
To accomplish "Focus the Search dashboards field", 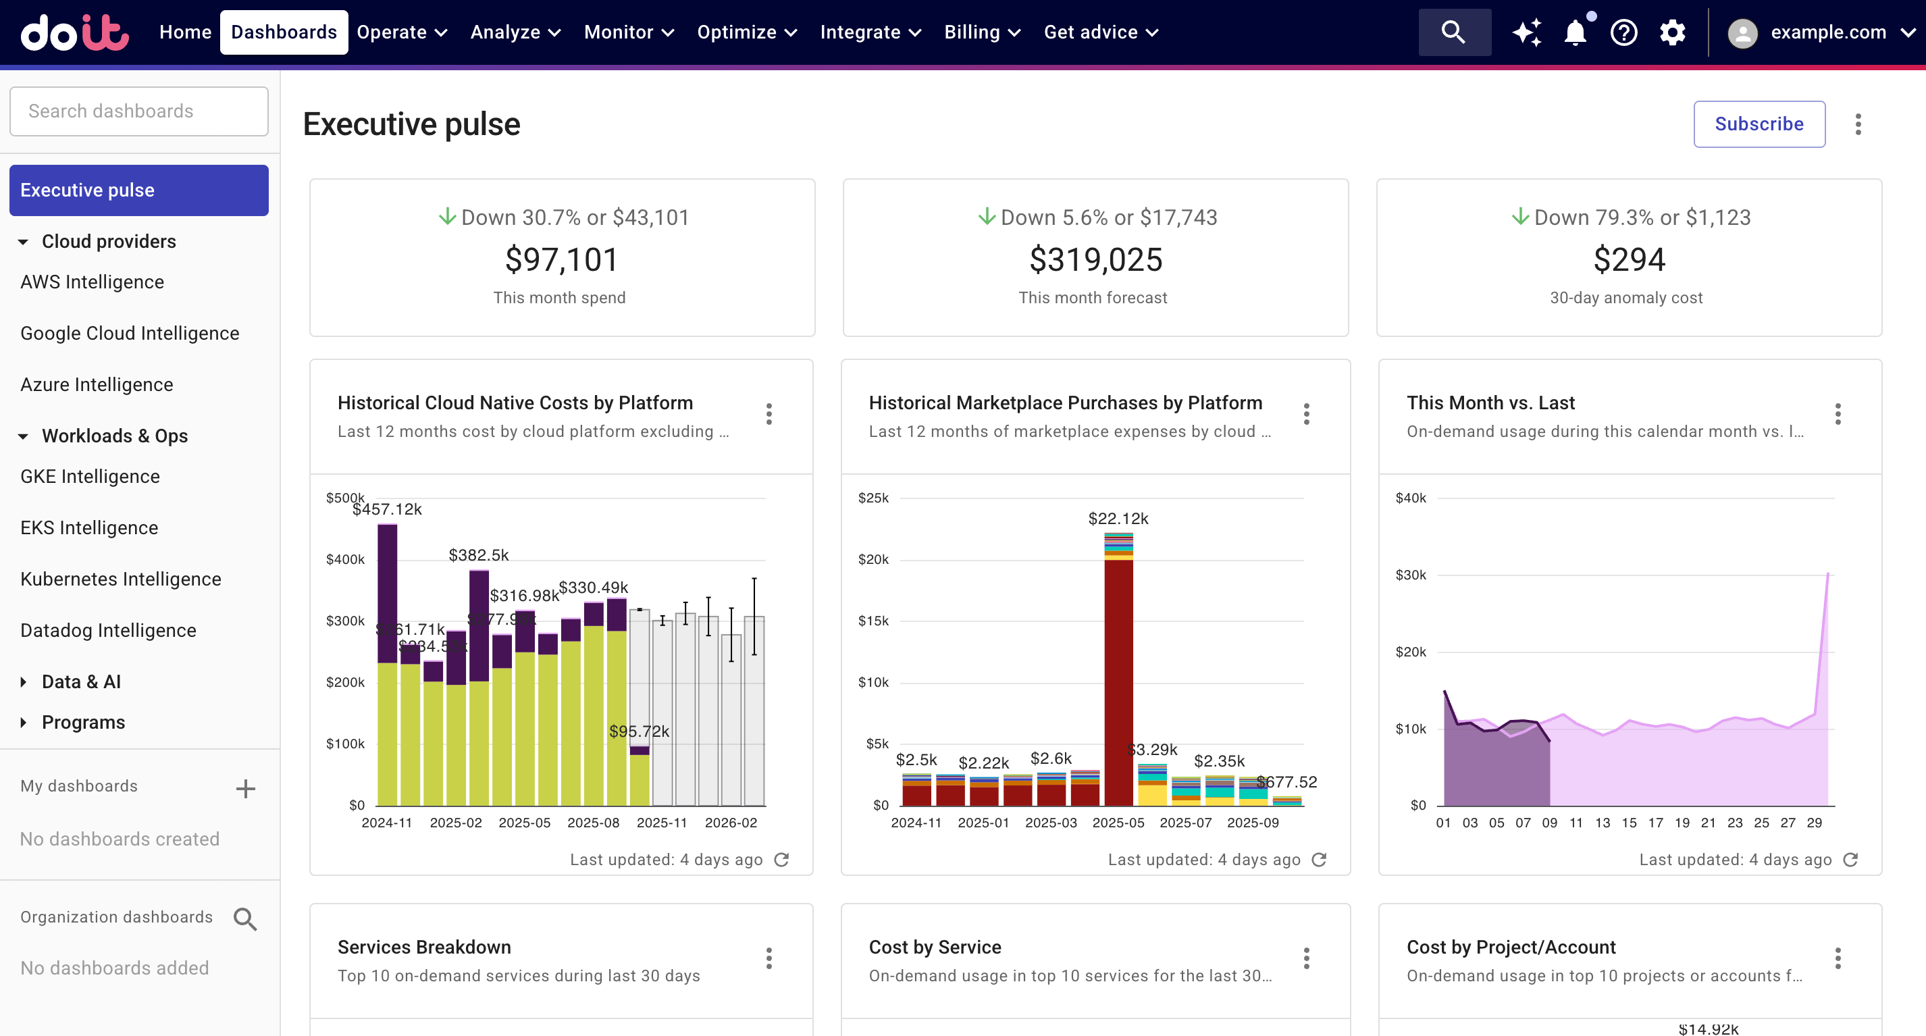I will (139, 111).
